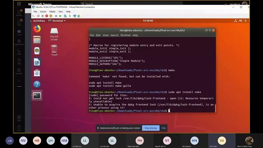Click the green Reset toolbar button

tap(60, 16)
